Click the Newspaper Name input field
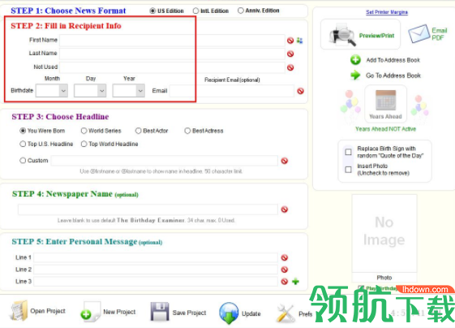 tap(148, 209)
